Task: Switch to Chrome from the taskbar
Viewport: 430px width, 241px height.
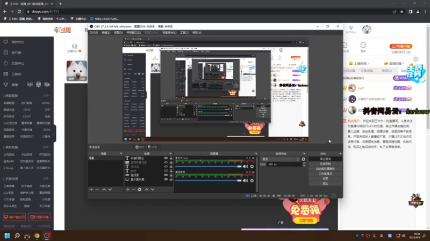Action: 37,236
